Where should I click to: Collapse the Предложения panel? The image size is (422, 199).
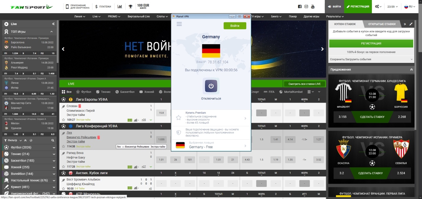[411, 70]
